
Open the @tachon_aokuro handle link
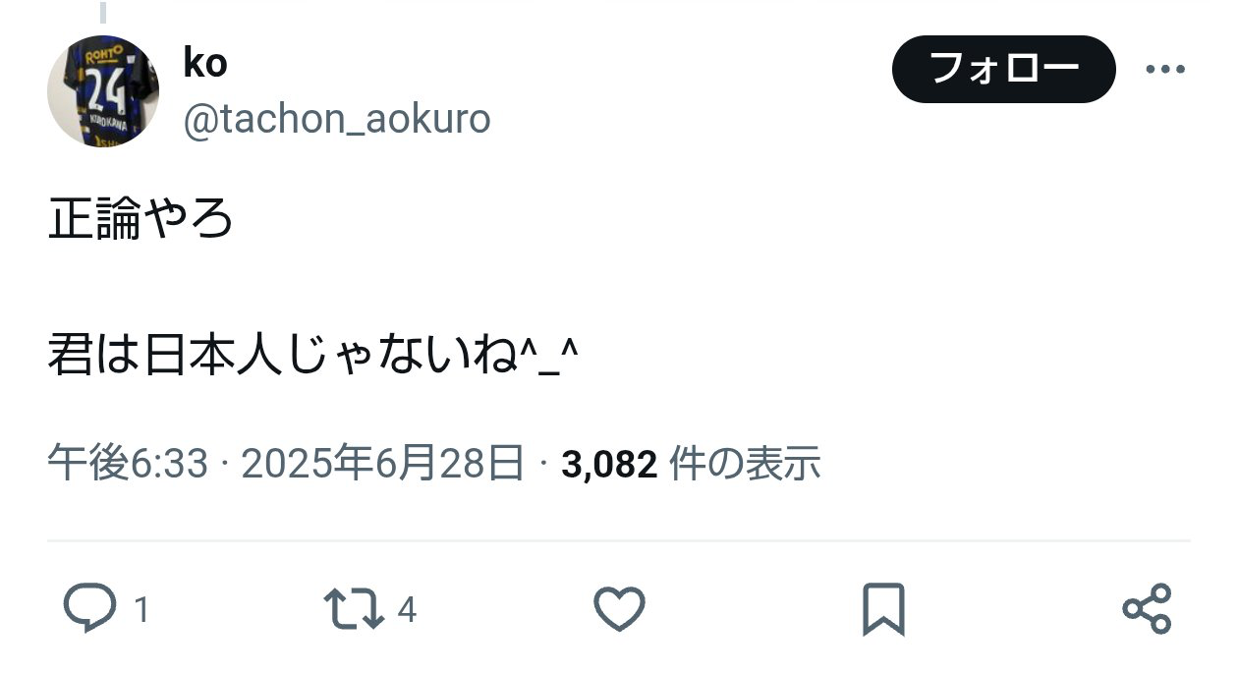point(337,119)
